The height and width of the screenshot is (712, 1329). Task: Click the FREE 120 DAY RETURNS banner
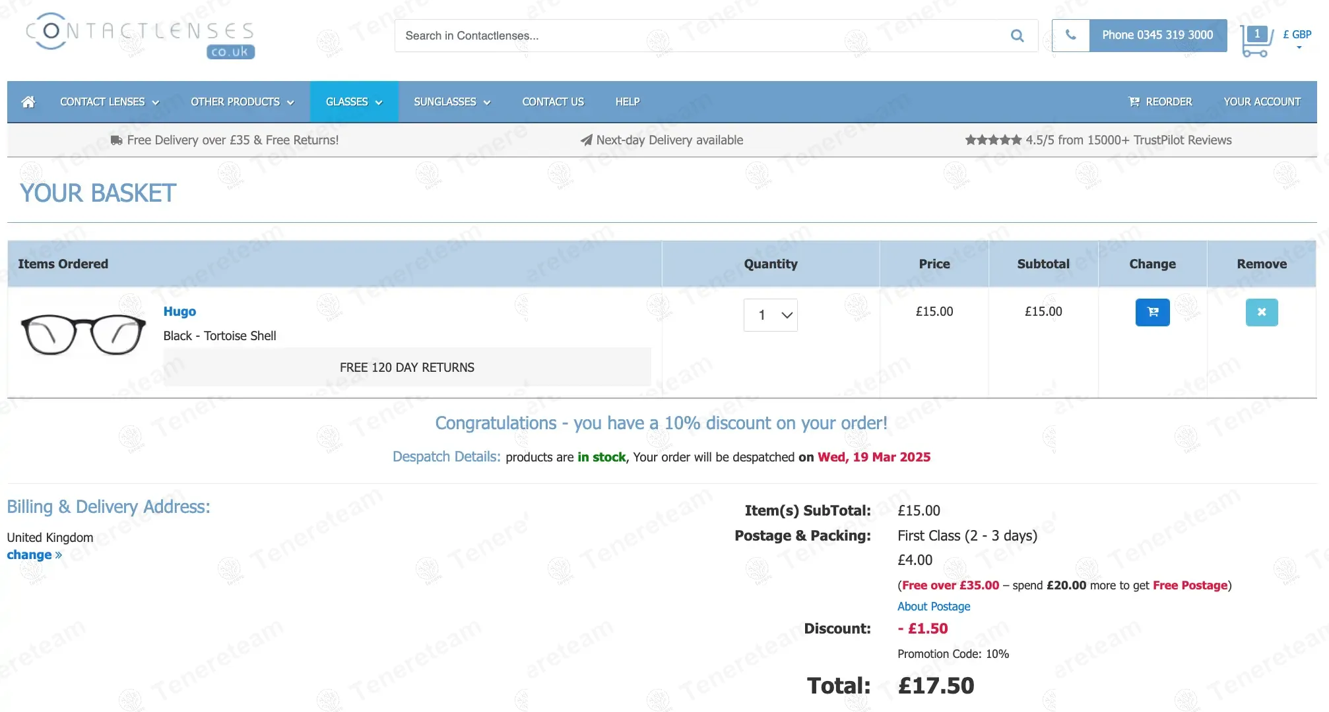(406, 367)
